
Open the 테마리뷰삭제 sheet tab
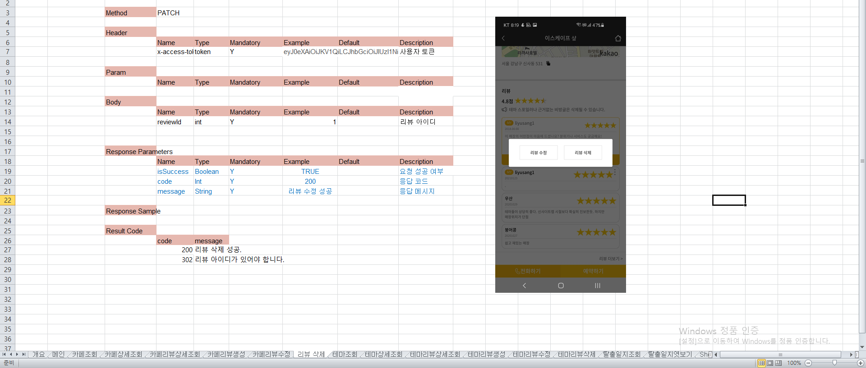(x=576, y=354)
